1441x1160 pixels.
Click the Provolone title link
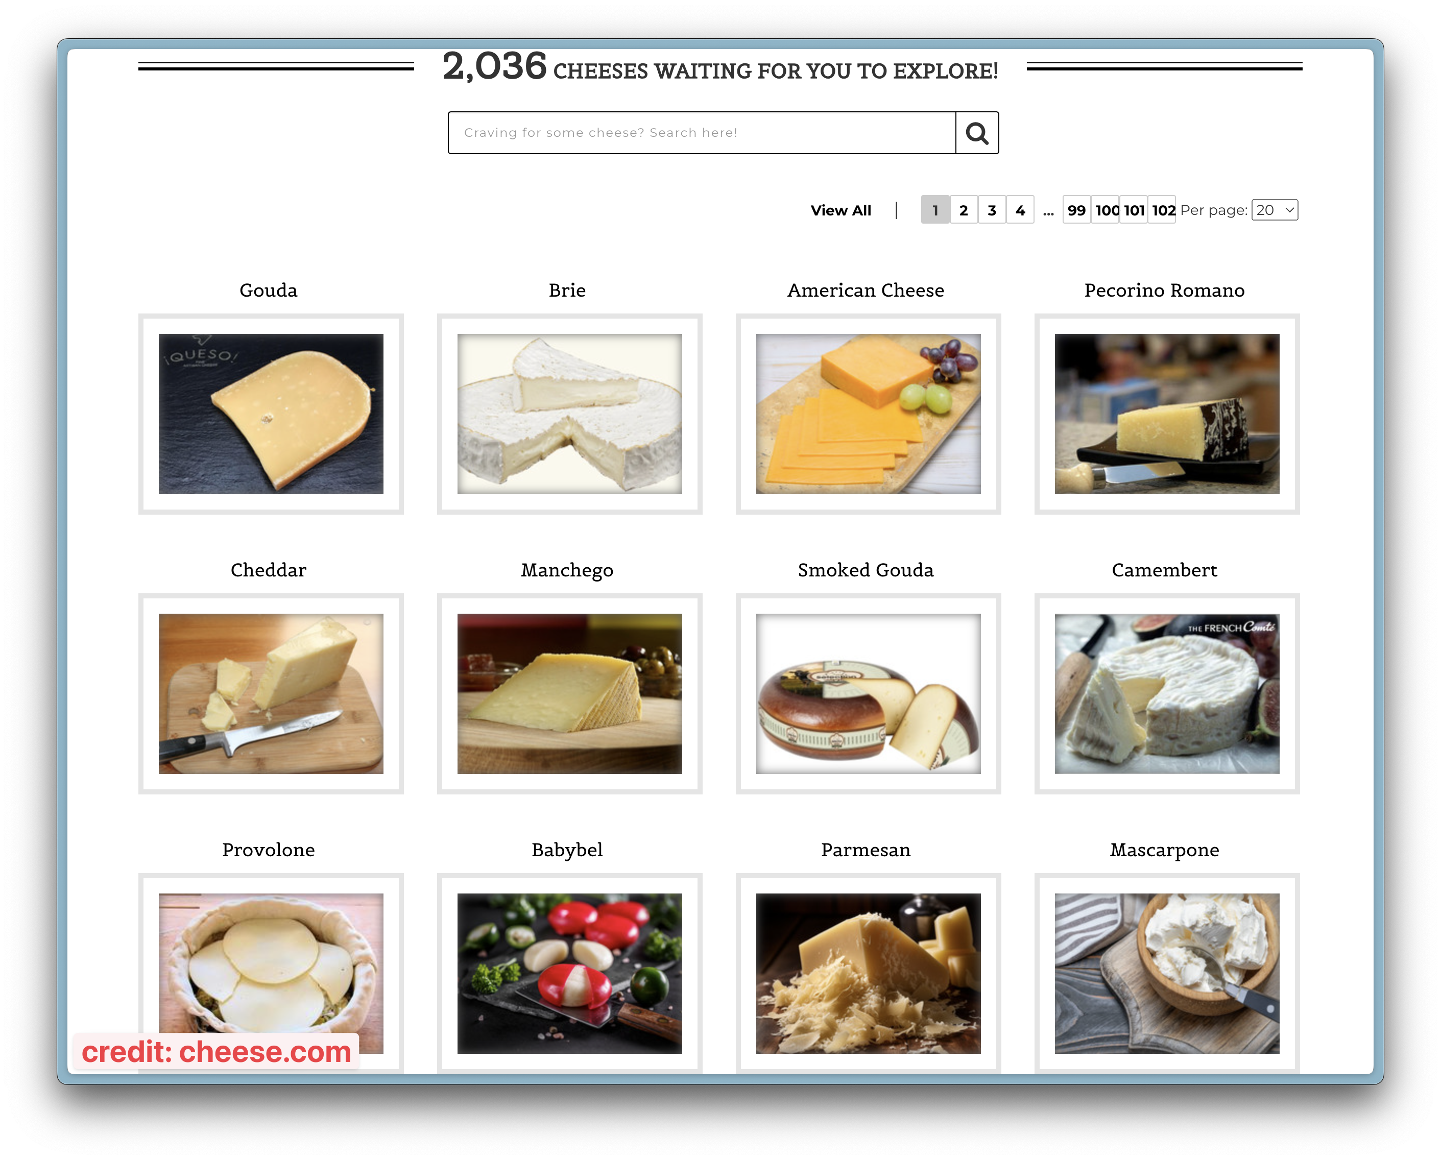tap(268, 850)
